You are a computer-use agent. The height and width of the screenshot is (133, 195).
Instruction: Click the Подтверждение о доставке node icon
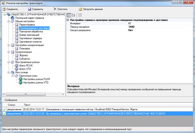(x=16, y=28)
